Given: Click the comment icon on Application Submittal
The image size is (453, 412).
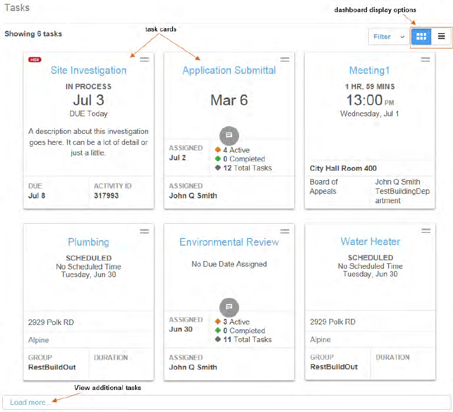Looking at the screenshot, I should (229, 135).
